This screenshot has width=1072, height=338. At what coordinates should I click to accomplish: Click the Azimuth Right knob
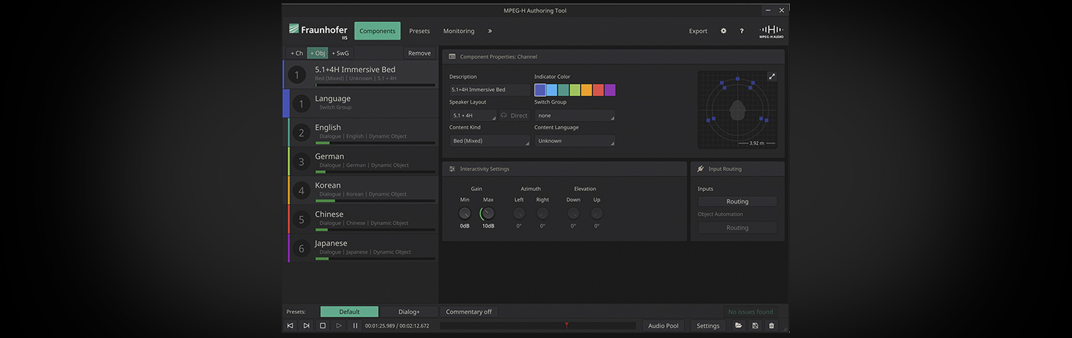543,213
